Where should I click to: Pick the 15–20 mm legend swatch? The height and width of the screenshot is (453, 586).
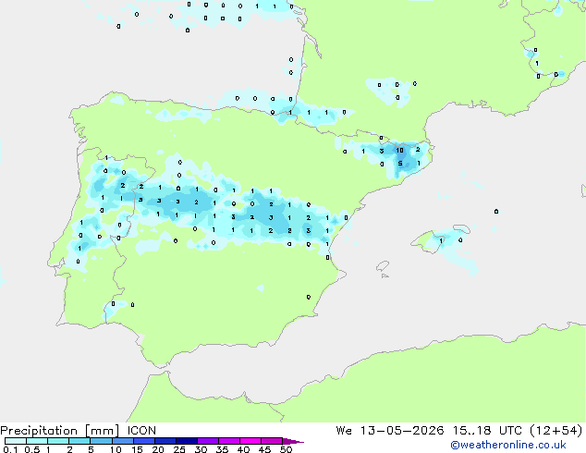click(144, 441)
